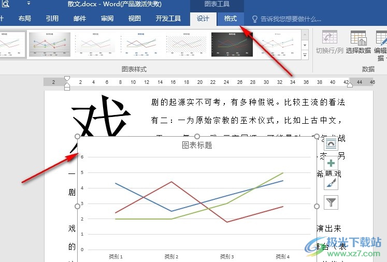The image size is (387, 262).
Task: Open the chart layout options button
Action: point(331,144)
